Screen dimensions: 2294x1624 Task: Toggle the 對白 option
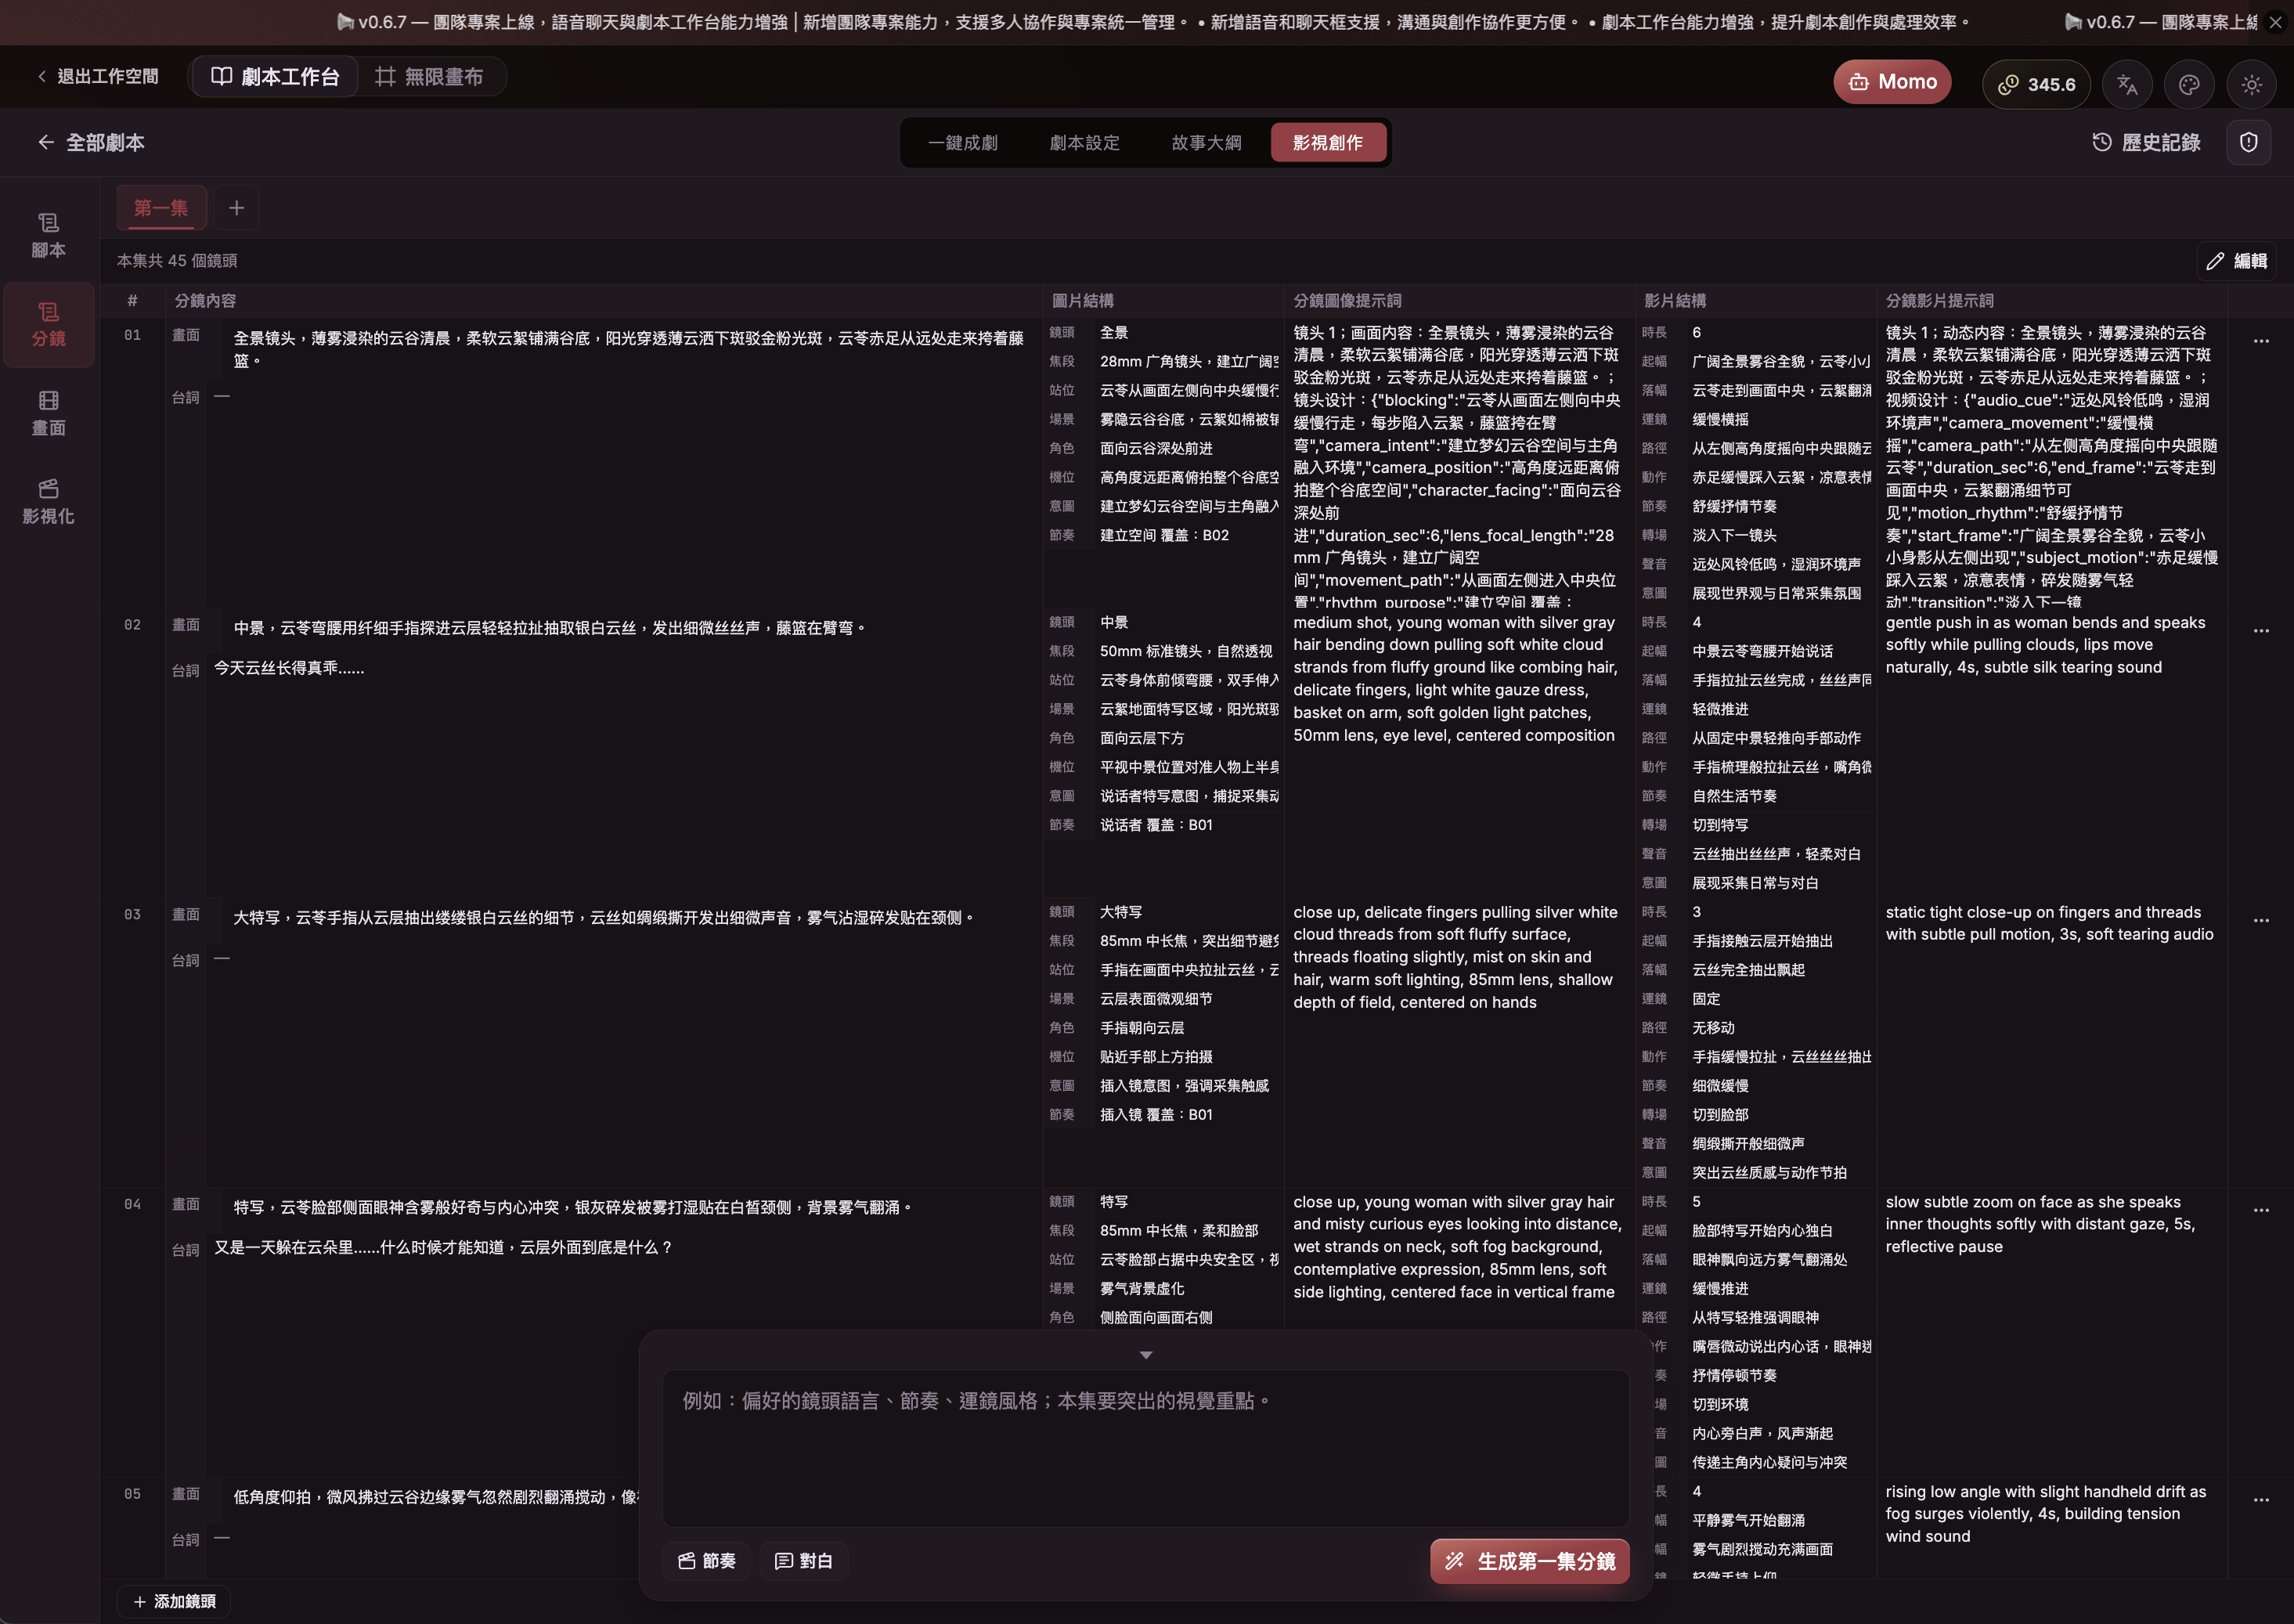(804, 1561)
